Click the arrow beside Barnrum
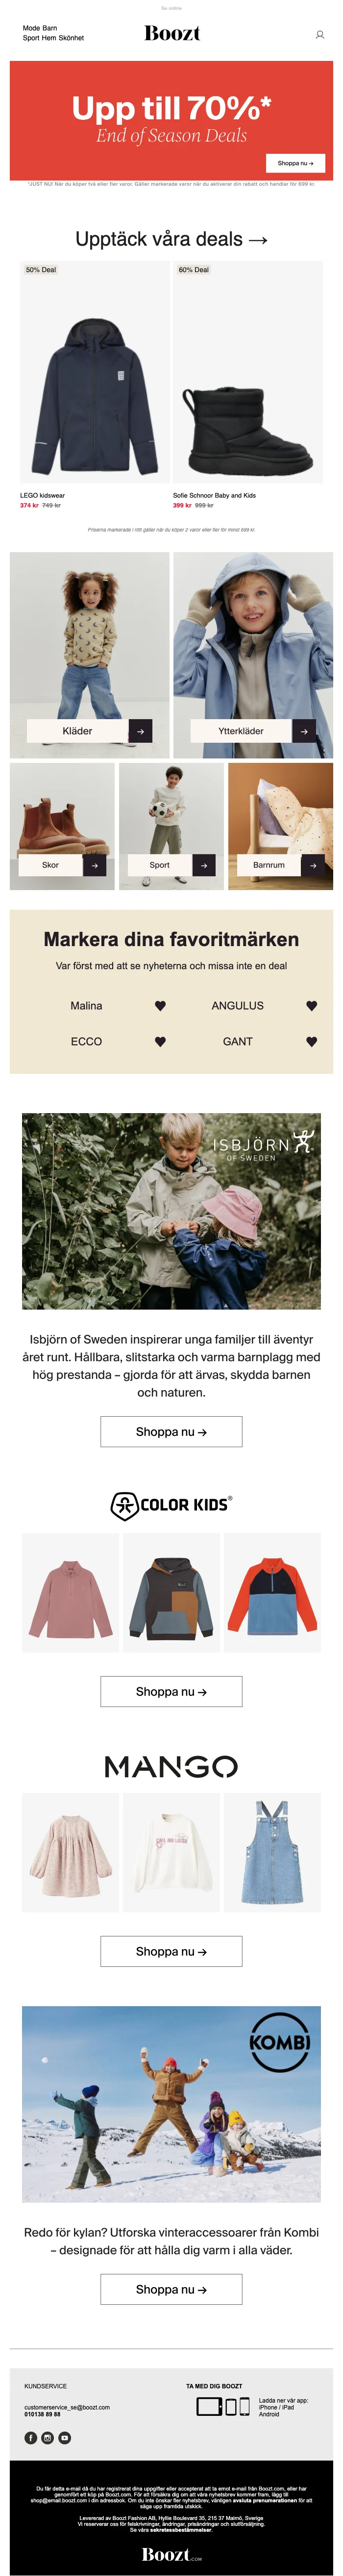Image resolution: width=343 pixels, height=2576 pixels. [313, 865]
